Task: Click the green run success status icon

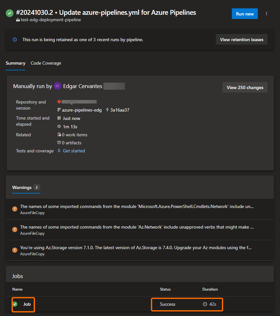Action: click(x=10, y=13)
